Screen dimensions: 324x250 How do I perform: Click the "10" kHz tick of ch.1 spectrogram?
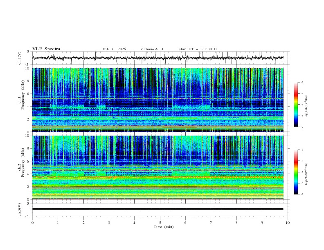click(x=27, y=68)
